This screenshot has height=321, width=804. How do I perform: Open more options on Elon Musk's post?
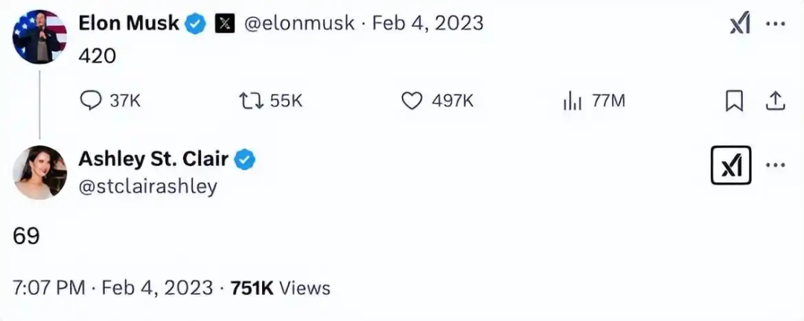776,24
